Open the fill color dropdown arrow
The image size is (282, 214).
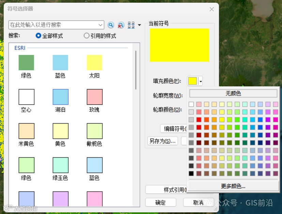(x=201, y=81)
